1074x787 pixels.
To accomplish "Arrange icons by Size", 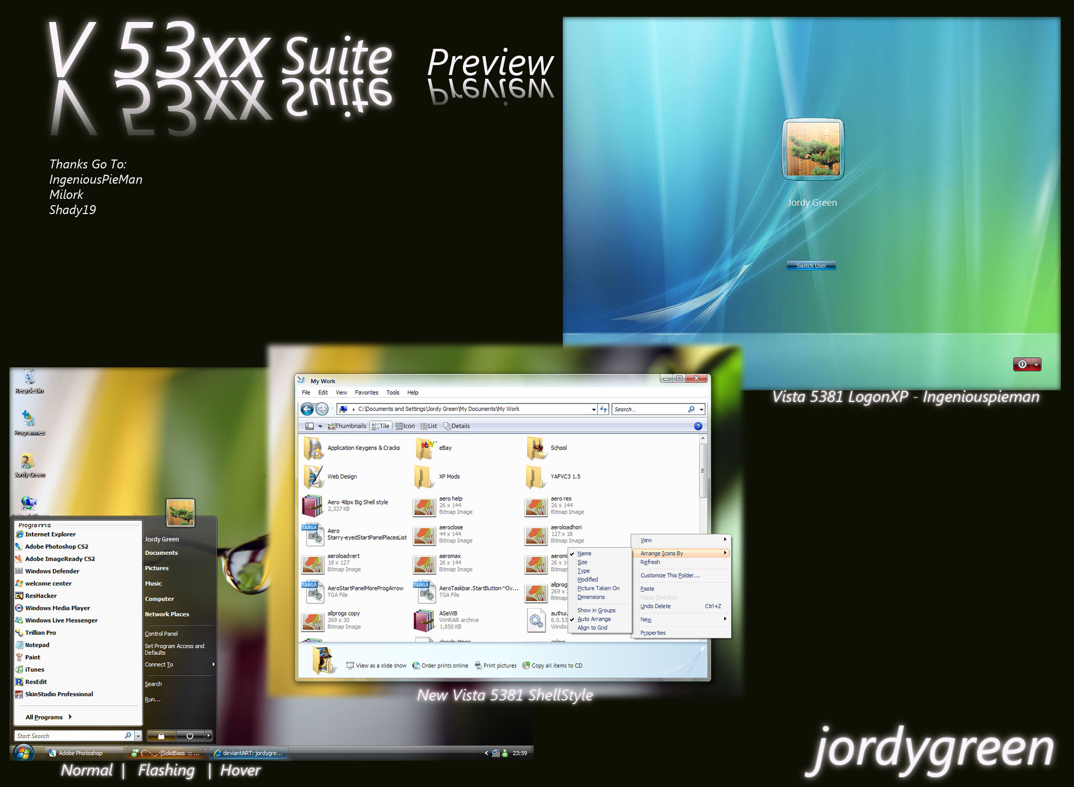I will (582, 562).
